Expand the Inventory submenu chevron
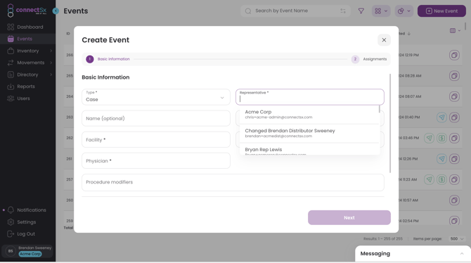The height and width of the screenshot is (263, 471). pyautogui.click(x=51, y=51)
